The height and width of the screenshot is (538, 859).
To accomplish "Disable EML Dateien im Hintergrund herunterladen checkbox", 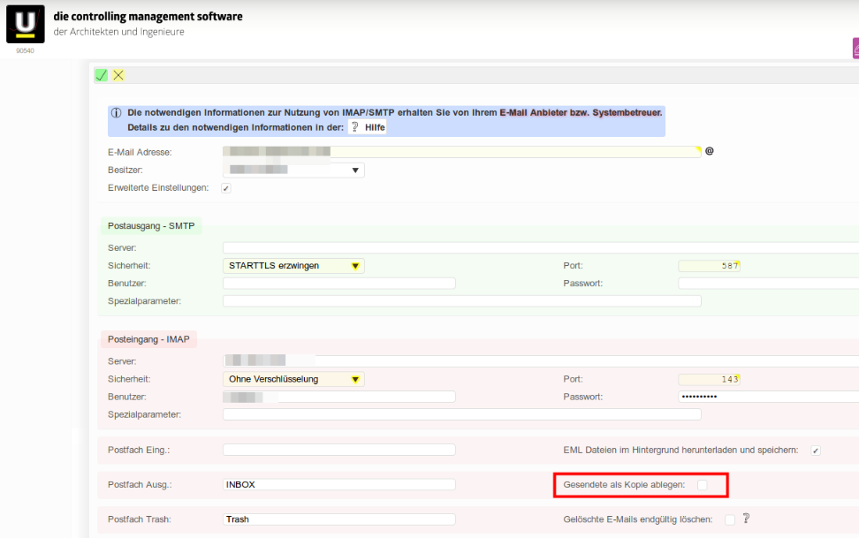I will click(x=816, y=450).
